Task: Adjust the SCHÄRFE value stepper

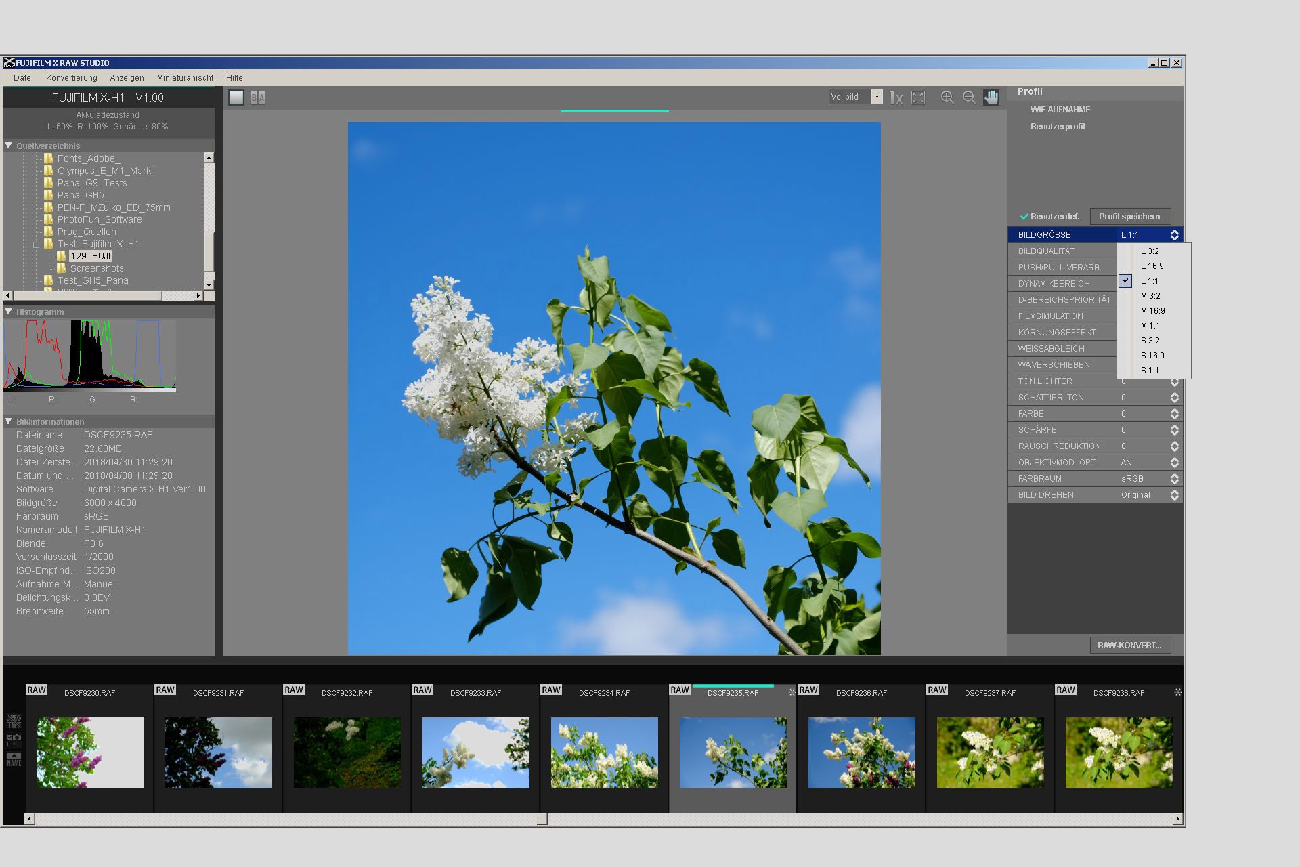Action: coord(1175,430)
